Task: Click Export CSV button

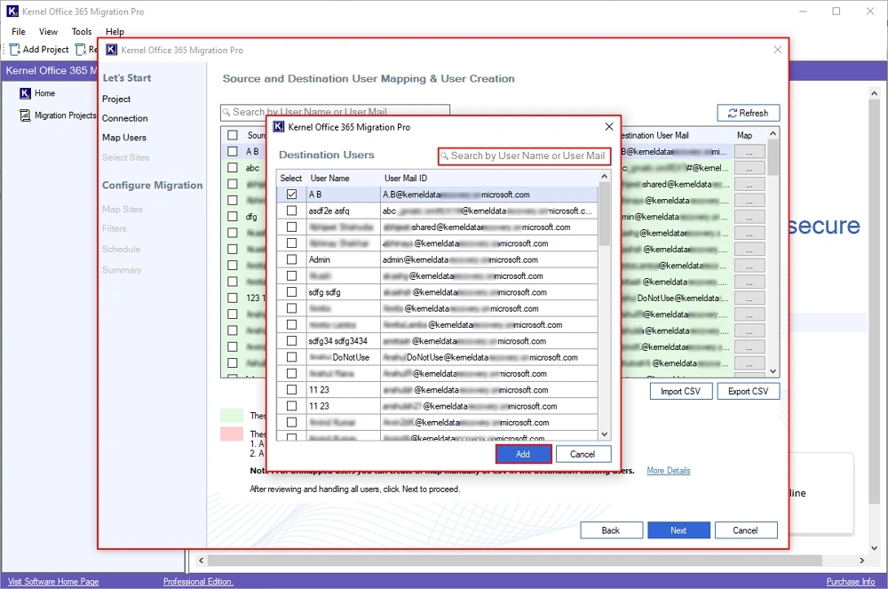Action: (748, 392)
